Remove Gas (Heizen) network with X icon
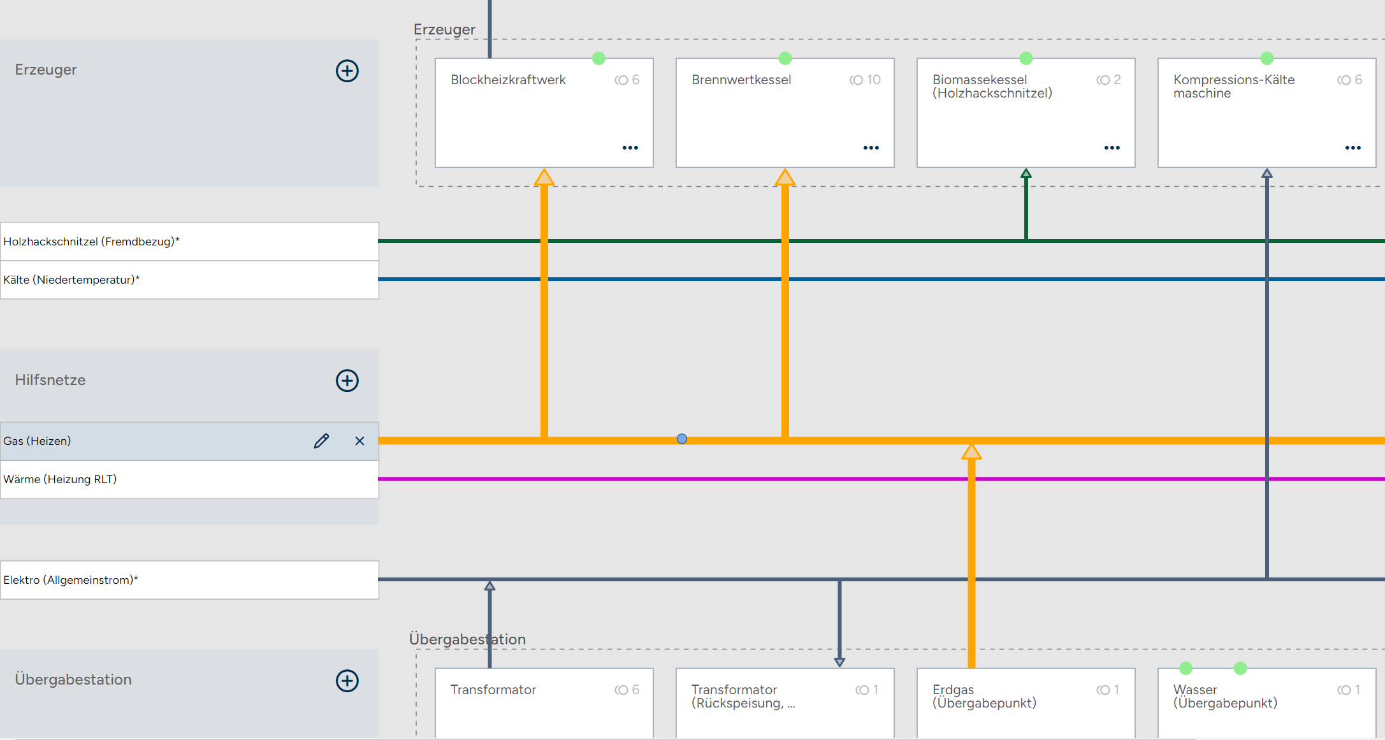The height and width of the screenshot is (740, 1385). 359,441
